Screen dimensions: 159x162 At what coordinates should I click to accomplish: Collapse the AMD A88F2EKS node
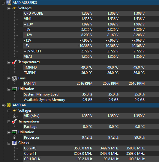click(3, 3)
